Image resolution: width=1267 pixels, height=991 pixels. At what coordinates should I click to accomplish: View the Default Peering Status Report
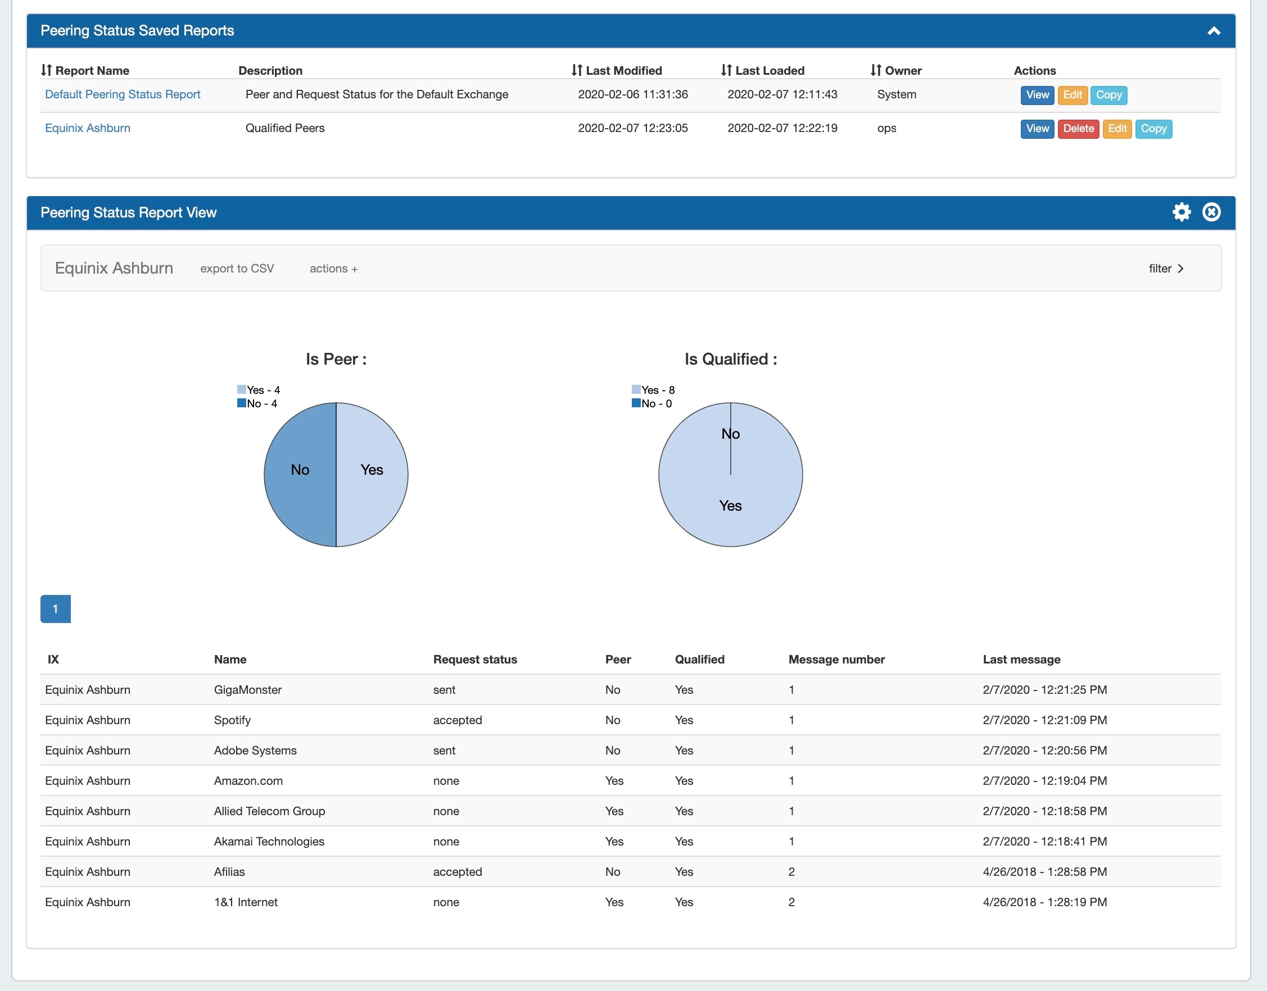click(x=1037, y=95)
